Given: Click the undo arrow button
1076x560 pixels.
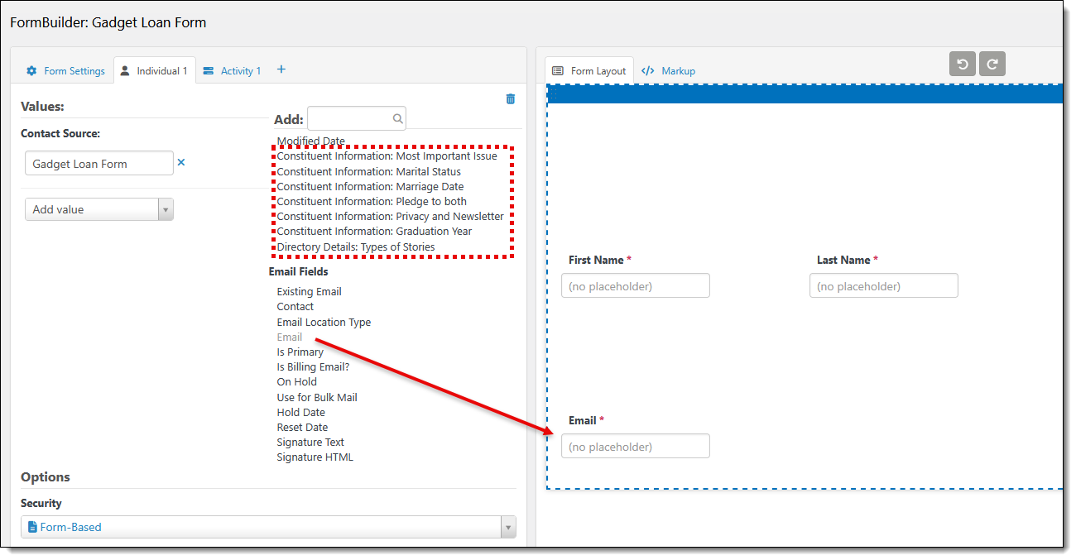Looking at the screenshot, I should click(962, 64).
